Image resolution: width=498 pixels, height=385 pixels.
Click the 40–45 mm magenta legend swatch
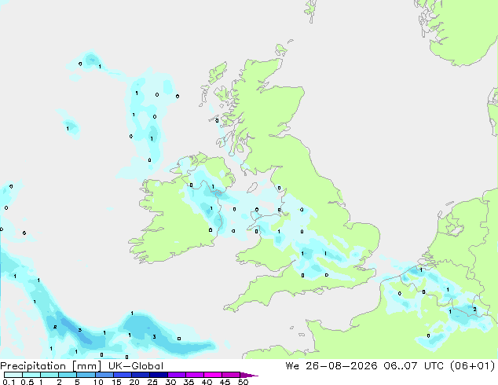[213, 375]
